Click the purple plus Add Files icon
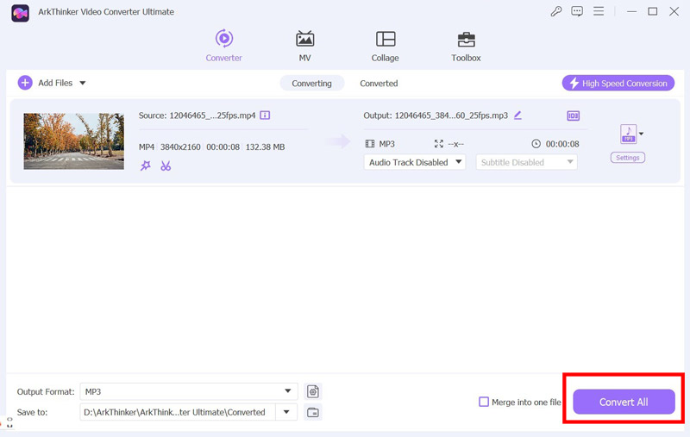The image size is (690, 437). pyautogui.click(x=25, y=83)
